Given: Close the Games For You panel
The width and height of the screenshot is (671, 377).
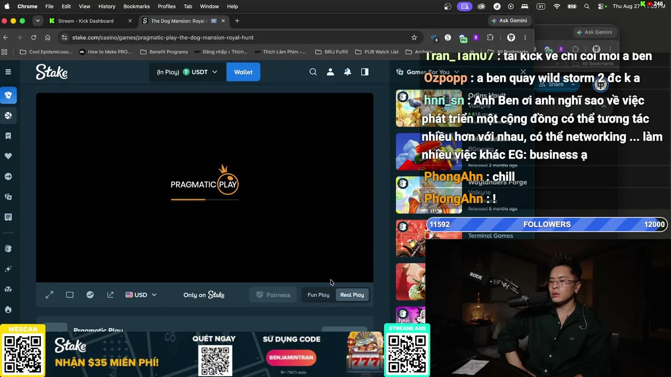Looking at the screenshot, I should click(x=523, y=72).
